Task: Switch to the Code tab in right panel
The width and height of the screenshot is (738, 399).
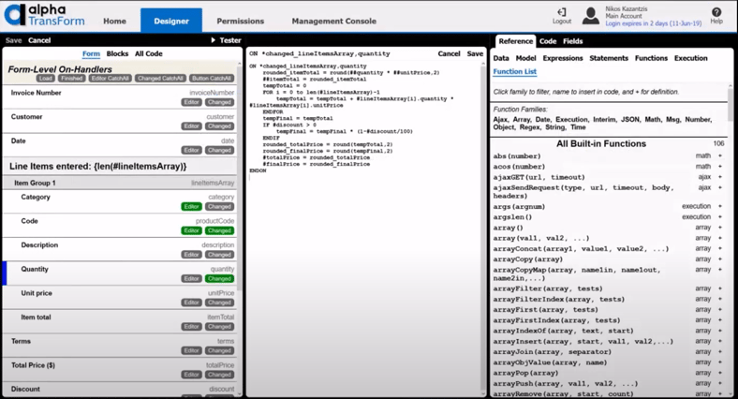Action: click(548, 41)
